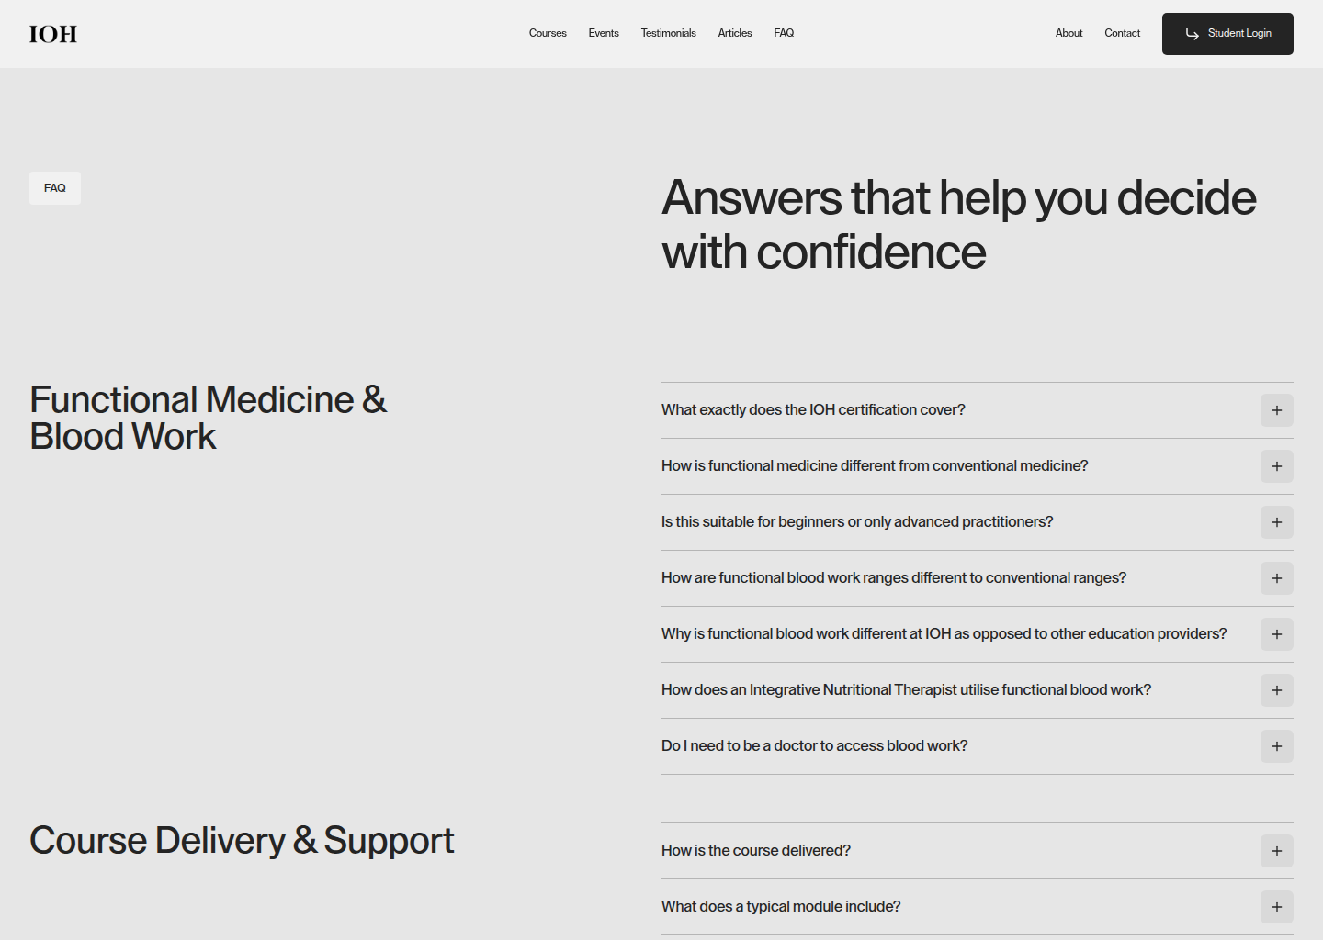Go to Testimonials page
This screenshot has height=940, width=1323.
[x=668, y=33]
